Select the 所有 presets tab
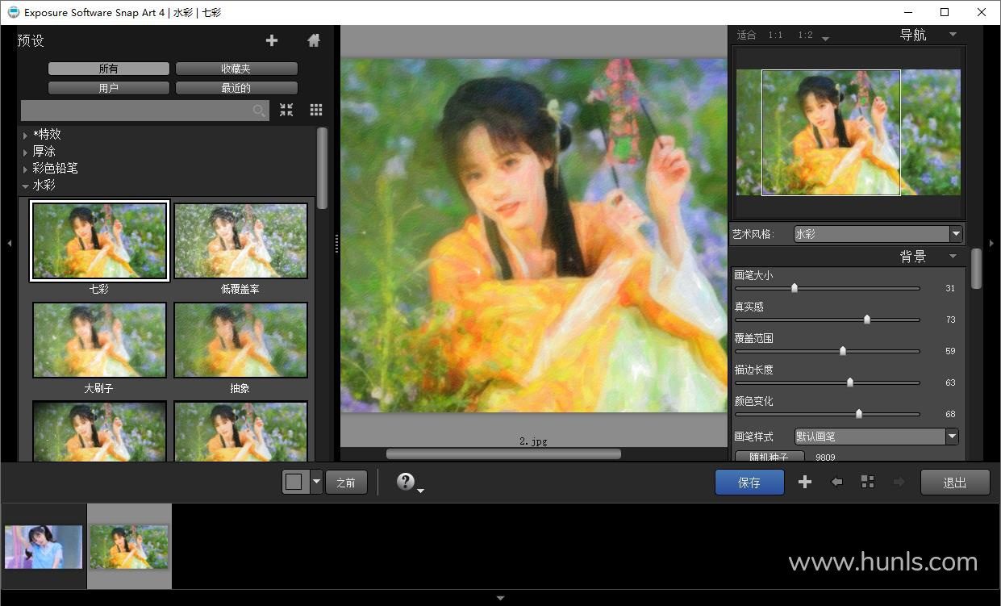The height and width of the screenshot is (606, 1001). [x=109, y=69]
